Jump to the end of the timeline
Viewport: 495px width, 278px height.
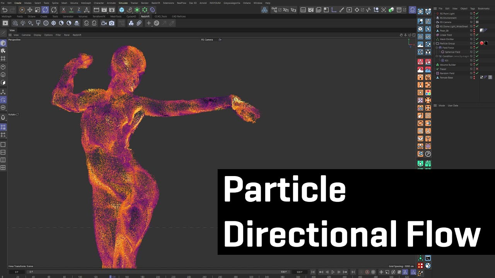353,272
